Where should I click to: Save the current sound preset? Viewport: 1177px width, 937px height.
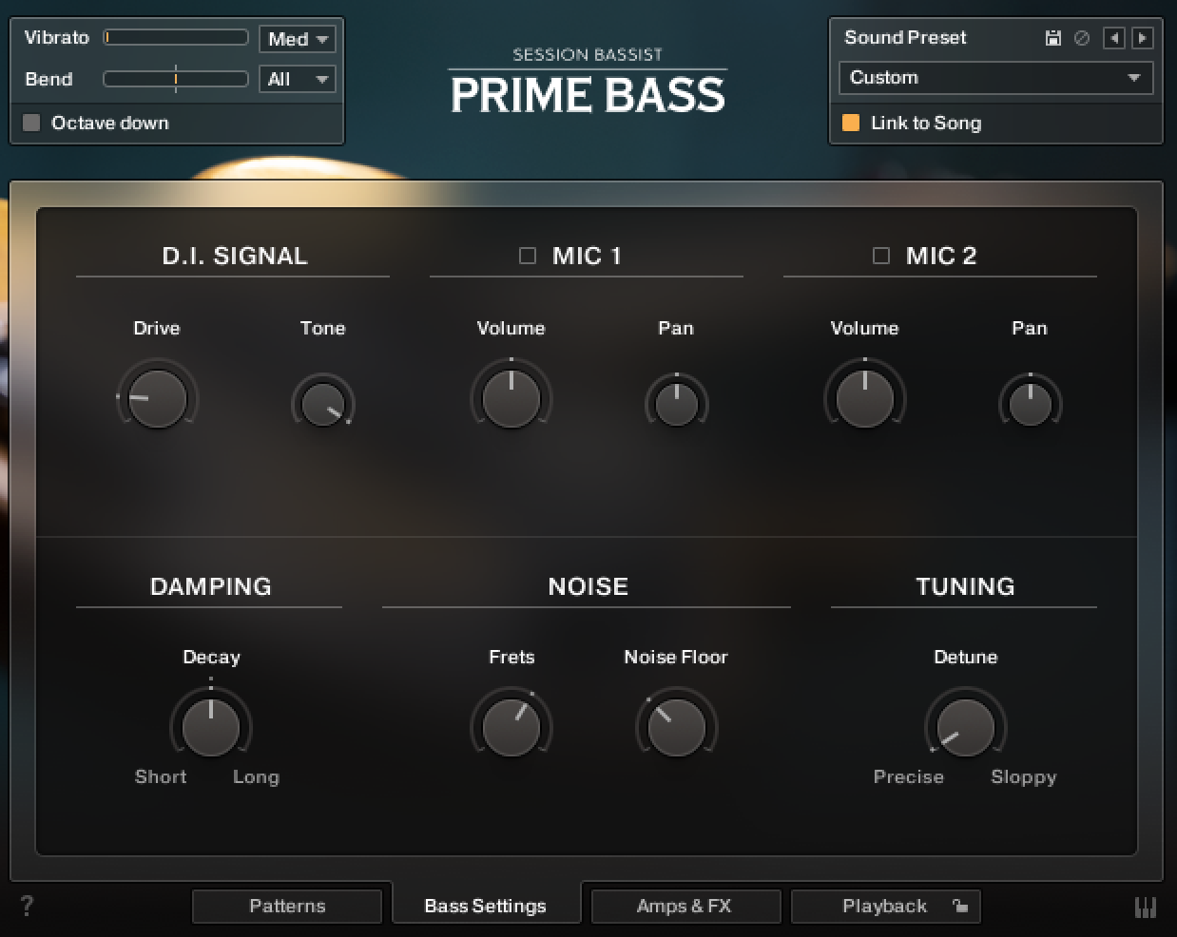[x=1052, y=38]
